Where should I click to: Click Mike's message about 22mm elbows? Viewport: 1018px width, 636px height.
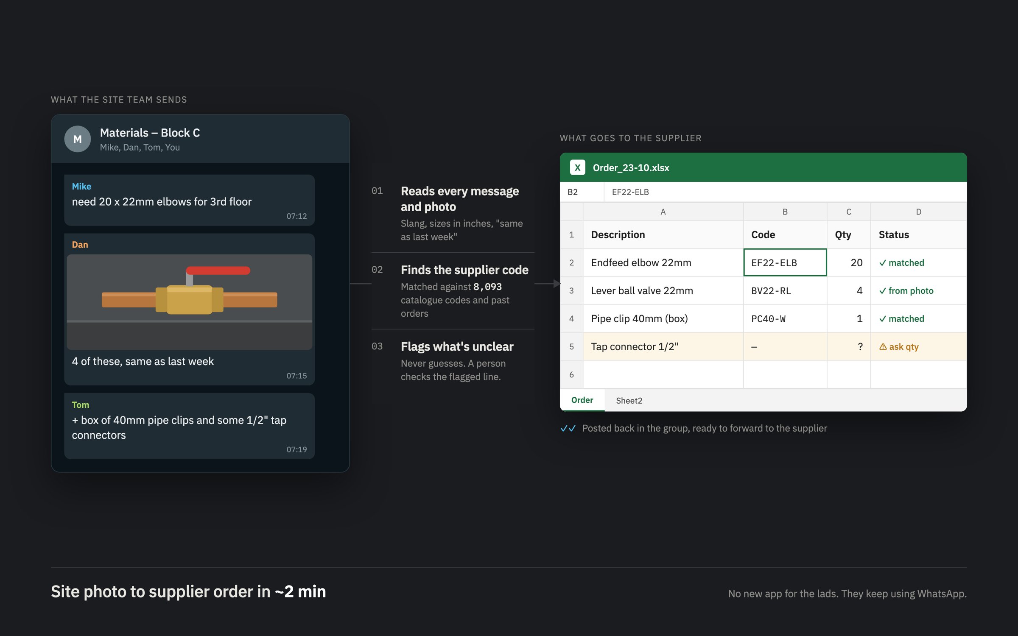[x=189, y=200]
